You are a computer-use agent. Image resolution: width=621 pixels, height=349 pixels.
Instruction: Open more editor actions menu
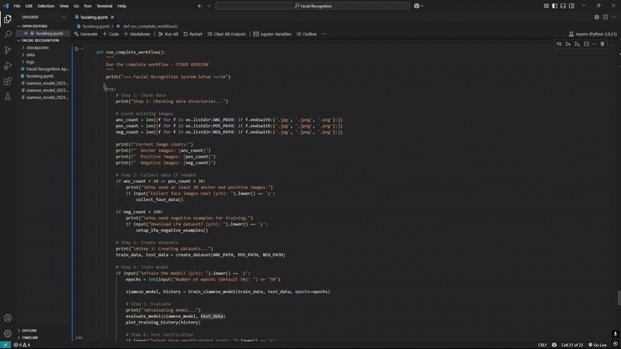click(x=613, y=17)
